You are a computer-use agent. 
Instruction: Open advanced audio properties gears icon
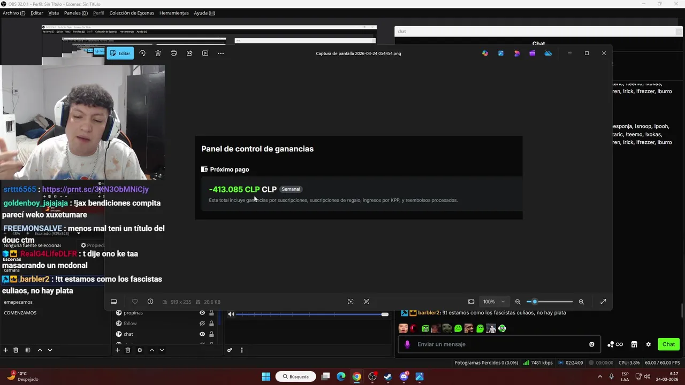(230, 350)
